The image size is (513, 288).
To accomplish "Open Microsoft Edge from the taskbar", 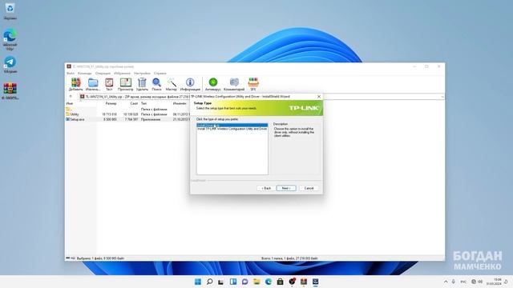I will coord(269,282).
